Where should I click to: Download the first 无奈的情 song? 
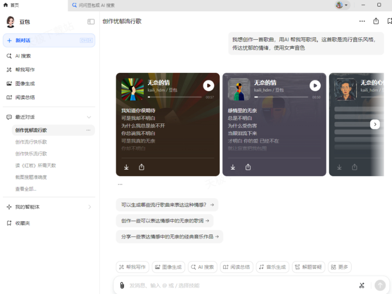point(126,167)
